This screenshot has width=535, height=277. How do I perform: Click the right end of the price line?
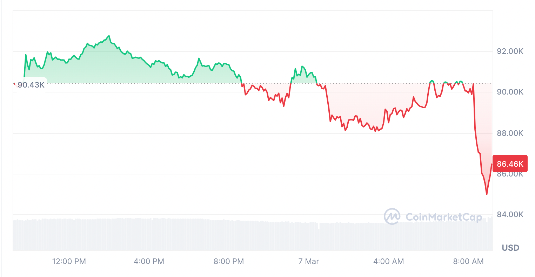click(x=492, y=164)
